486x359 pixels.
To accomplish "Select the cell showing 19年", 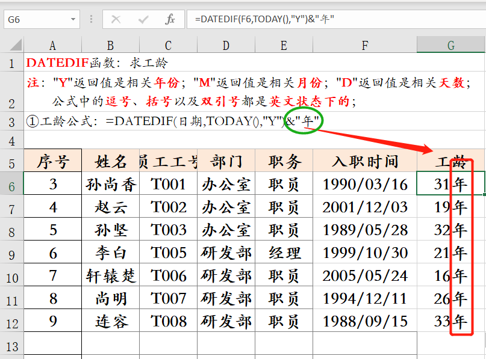I will [451, 206].
